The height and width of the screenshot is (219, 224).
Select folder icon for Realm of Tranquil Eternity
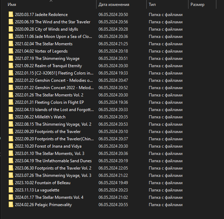point(11,66)
